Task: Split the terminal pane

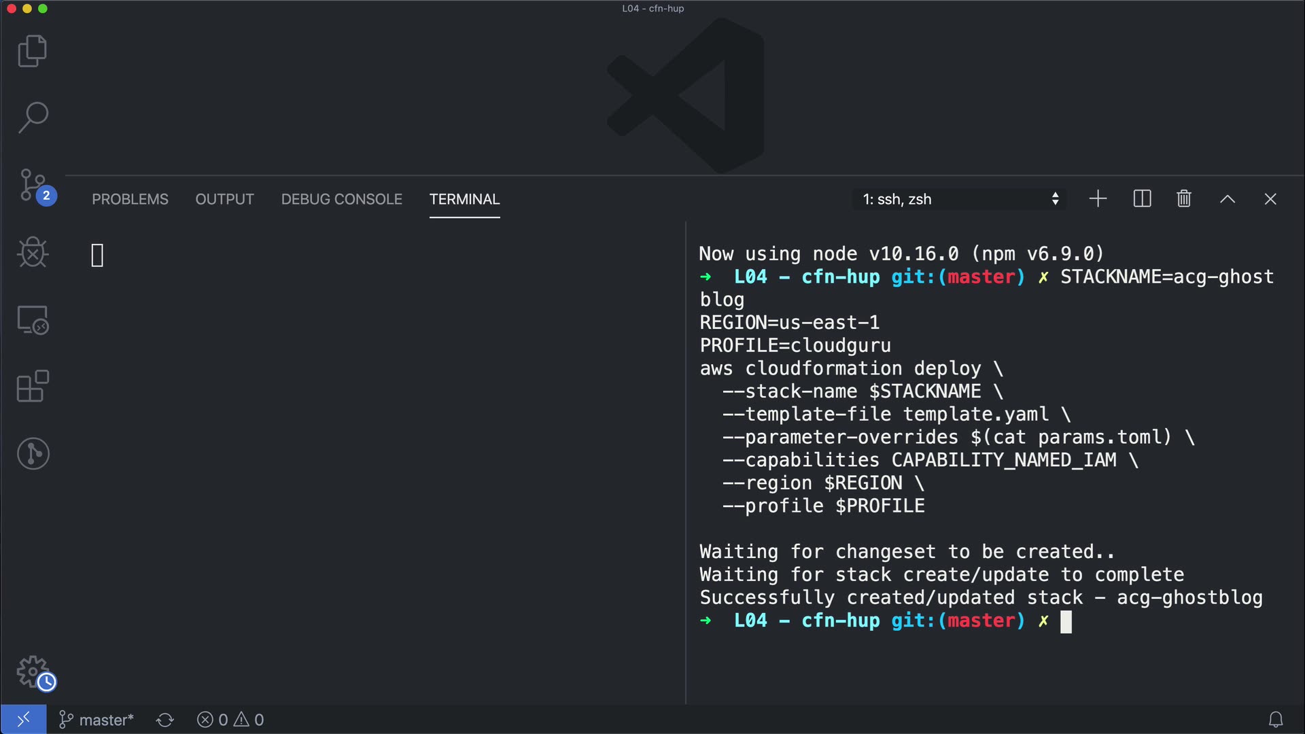Action: point(1142,199)
